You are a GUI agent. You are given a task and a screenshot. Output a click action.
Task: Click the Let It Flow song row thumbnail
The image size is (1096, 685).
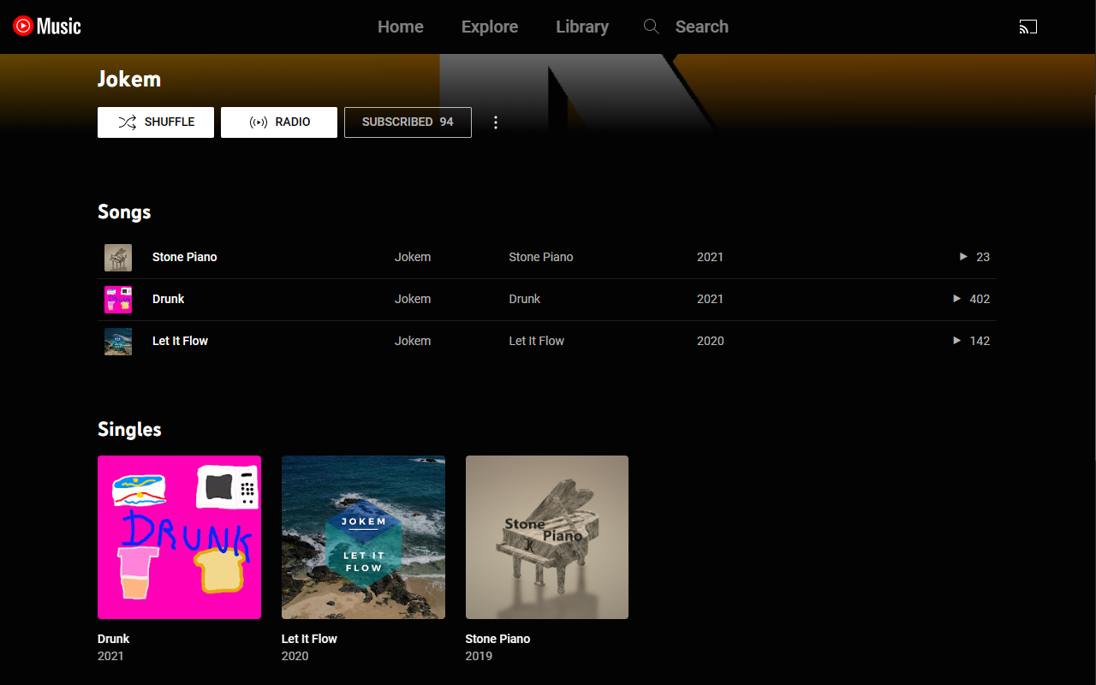coord(118,341)
